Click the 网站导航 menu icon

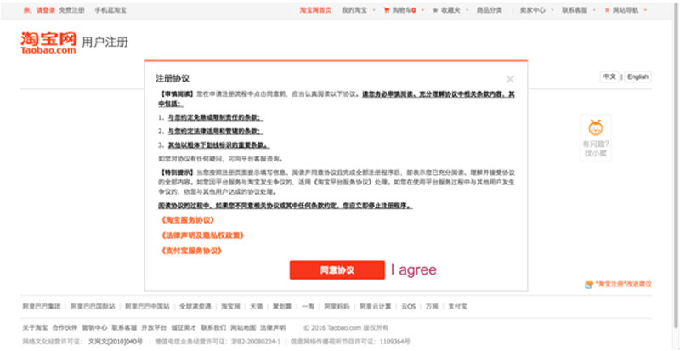pos(607,10)
